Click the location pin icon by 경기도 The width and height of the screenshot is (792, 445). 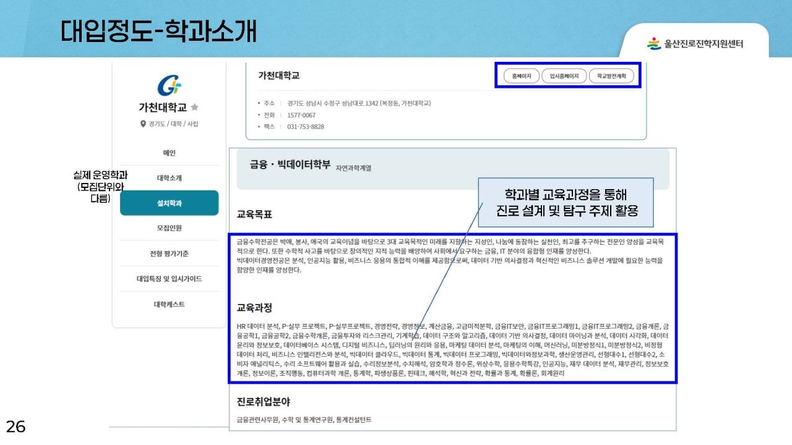point(144,124)
